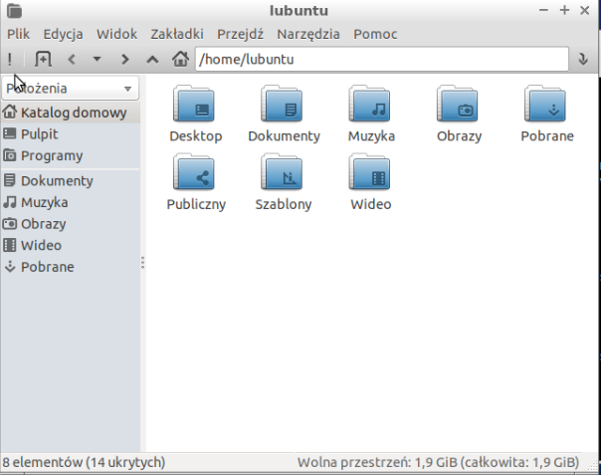Open the navigation history dropdown arrow
The height and width of the screenshot is (475, 601).
pyautogui.click(x=97, y=59)
